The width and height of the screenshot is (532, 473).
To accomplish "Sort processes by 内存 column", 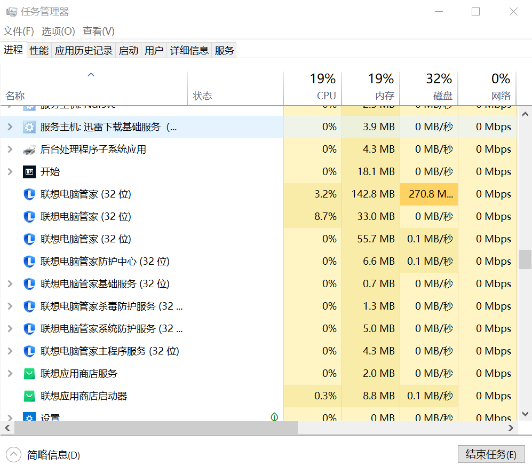I will [x=371, y=88].
